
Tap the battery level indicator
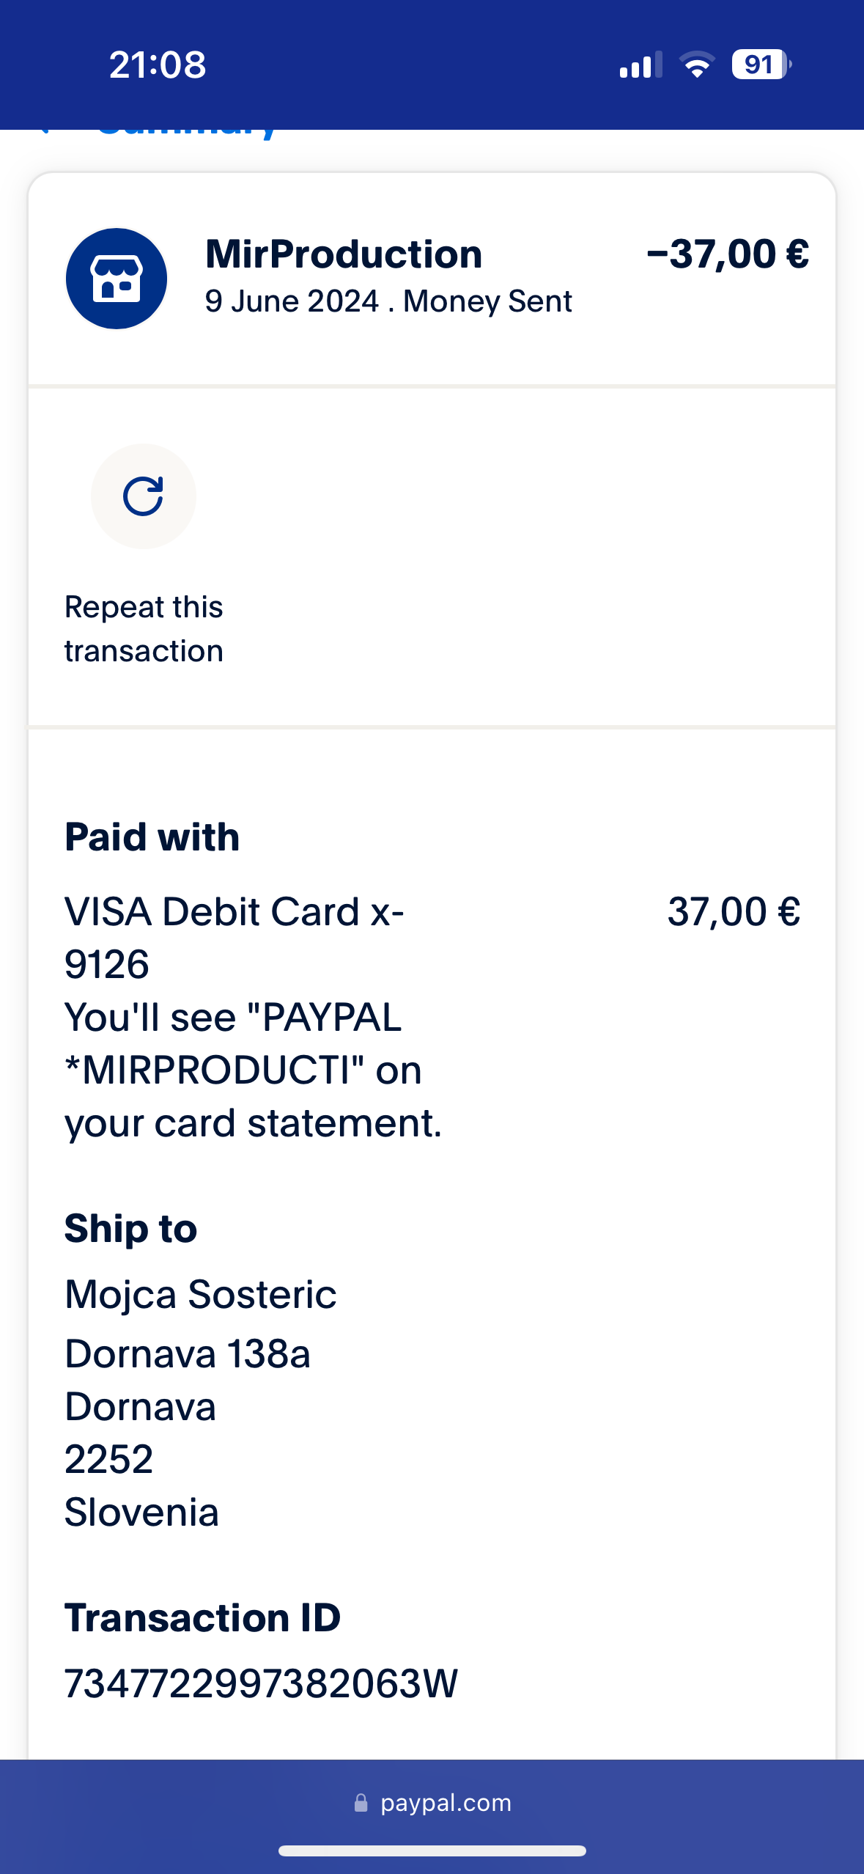(761, 65)
